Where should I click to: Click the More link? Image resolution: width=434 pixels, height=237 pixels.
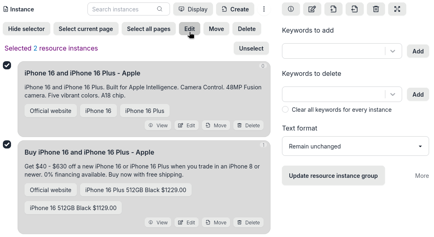pos(422,176)
